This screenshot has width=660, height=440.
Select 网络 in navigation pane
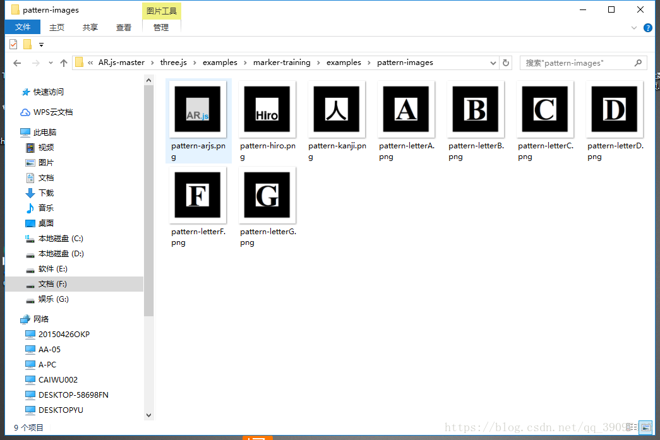[x=41, y=319]
